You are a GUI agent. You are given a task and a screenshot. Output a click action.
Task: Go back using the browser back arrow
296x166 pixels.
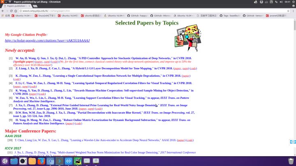click(x=3, y=11)
